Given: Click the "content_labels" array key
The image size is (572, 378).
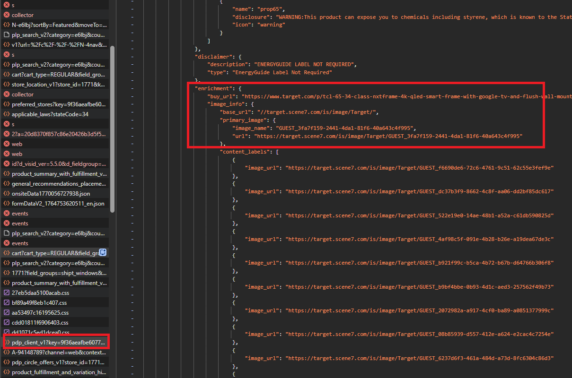Looking at the screenshot, I should click(x=244, y=152).
